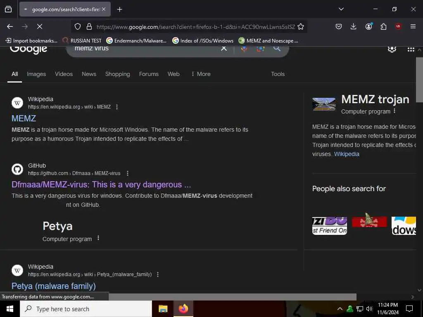Viewport: 423px width, 317px height.
Task: Open Import bookmarks bookmark
Action: click(x=31, y=41)
